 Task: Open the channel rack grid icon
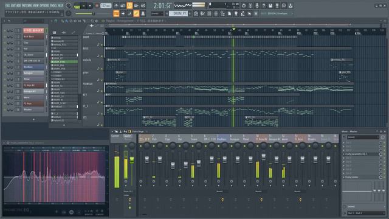(x=209, y=13)
